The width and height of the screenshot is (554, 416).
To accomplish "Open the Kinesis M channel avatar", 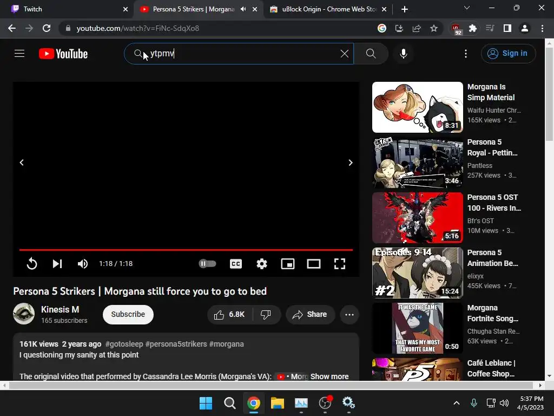I will click(x=24, y=314).
